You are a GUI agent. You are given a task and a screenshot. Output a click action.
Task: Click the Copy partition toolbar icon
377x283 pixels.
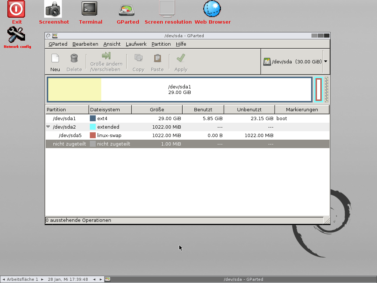click(138, 58)
